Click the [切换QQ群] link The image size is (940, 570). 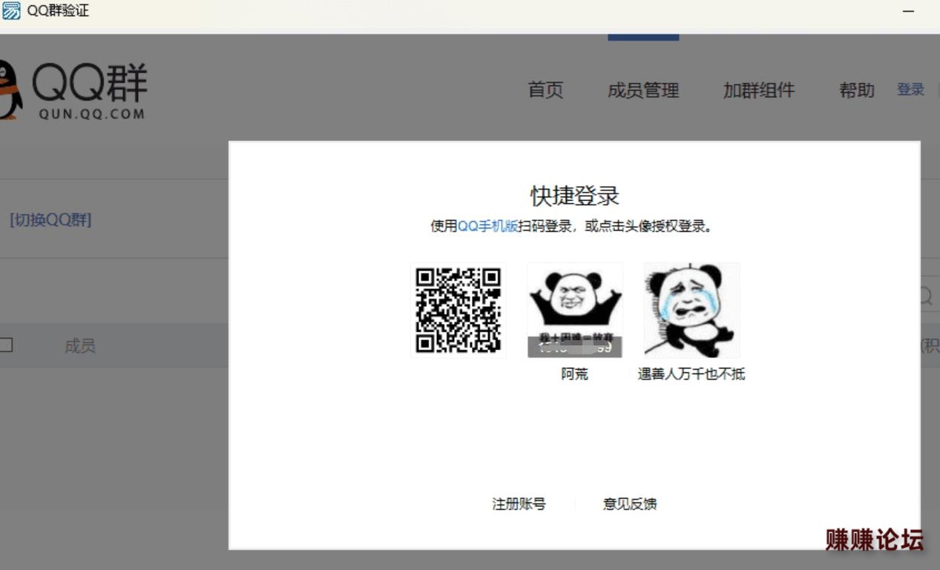(x=50, y=220)
